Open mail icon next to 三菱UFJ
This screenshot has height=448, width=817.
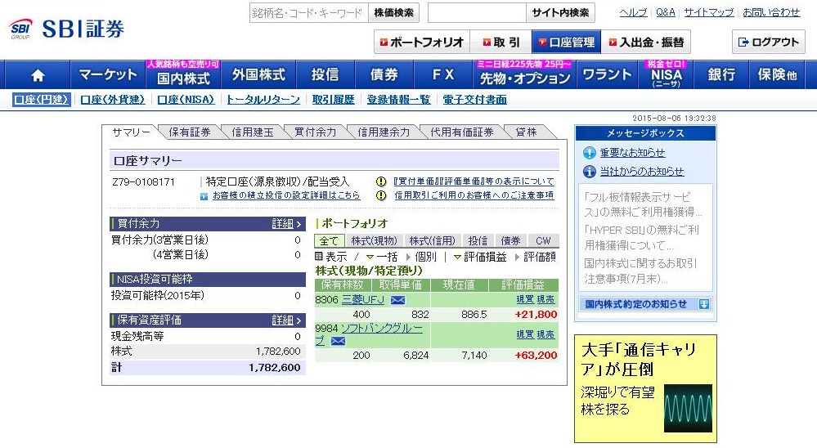(397, 300)
